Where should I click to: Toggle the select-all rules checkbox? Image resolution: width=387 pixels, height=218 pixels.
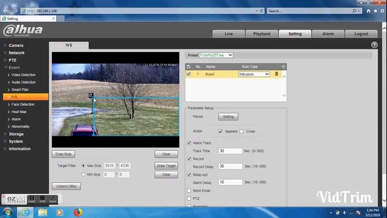tap(189, 67)
